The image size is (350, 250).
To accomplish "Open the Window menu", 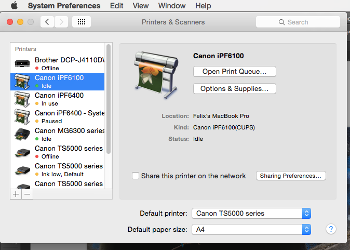I will coord(172,6).
